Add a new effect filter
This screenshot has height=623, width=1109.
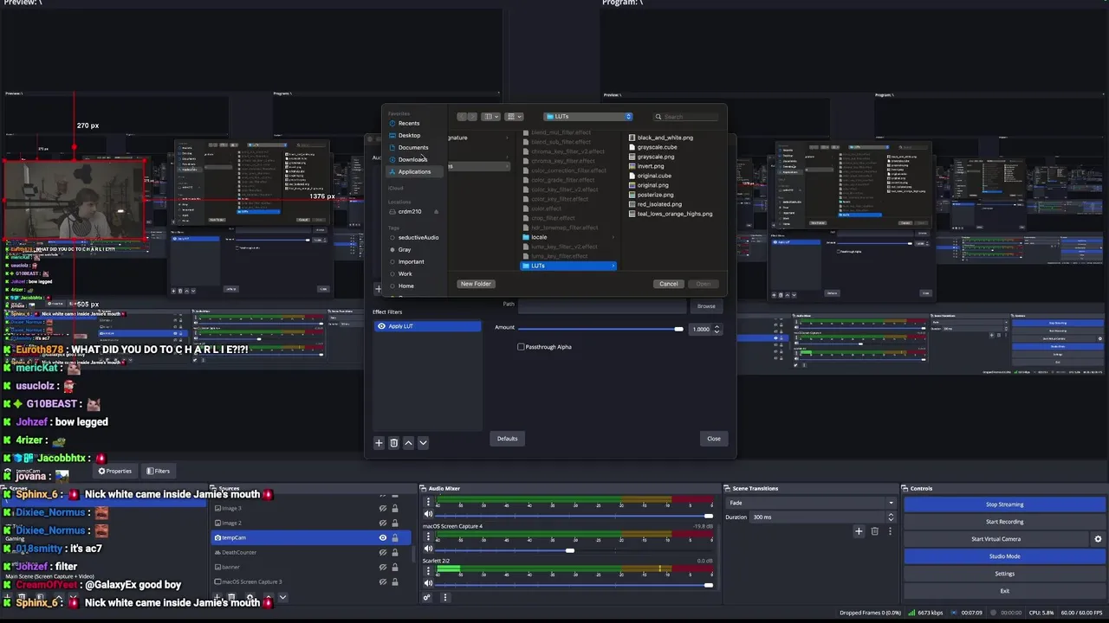pos(379,442)
